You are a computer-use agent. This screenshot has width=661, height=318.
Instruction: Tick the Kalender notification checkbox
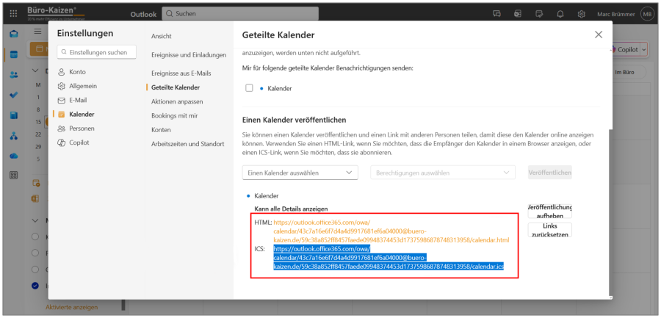click(249, 88)
